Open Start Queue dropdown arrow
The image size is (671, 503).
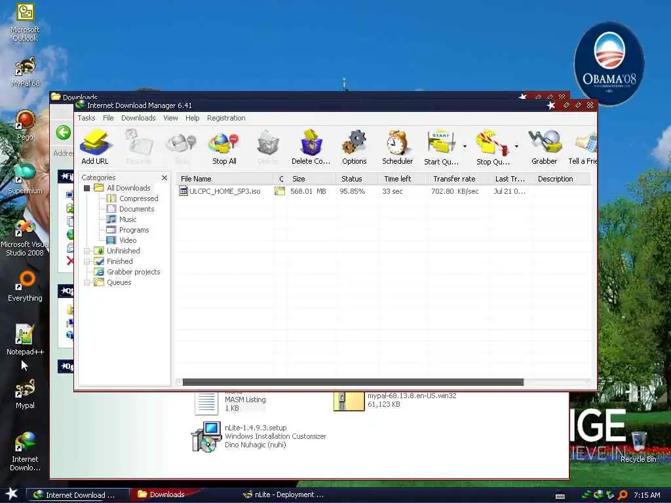[x=465, y=147]
